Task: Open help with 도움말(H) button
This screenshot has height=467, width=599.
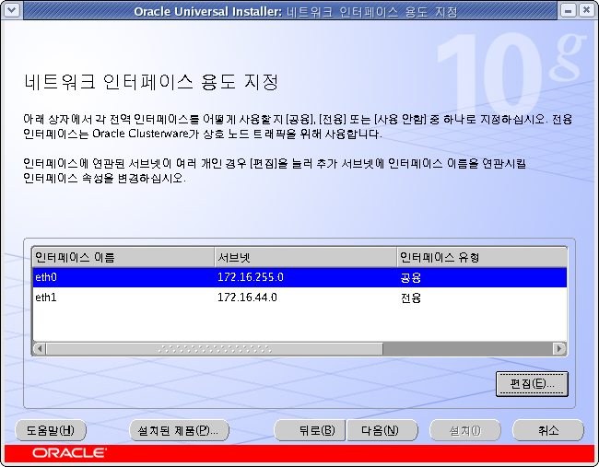Action: [x=51, y=431]
